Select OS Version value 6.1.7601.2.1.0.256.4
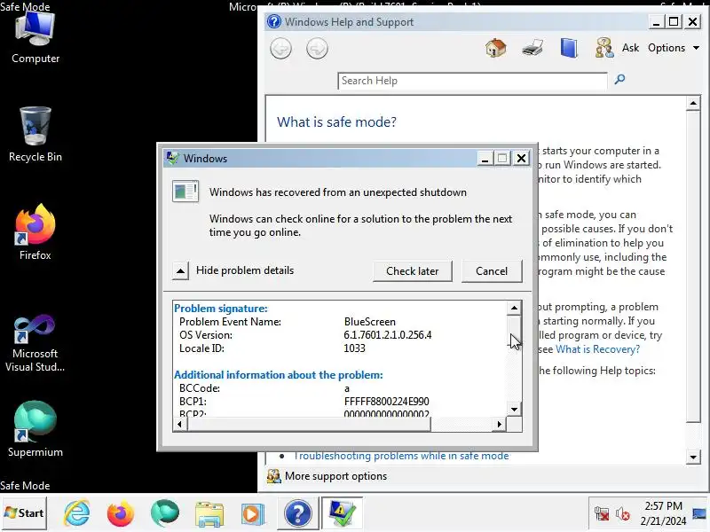Viewport: 710px width, 532px height. pos(388,335)
